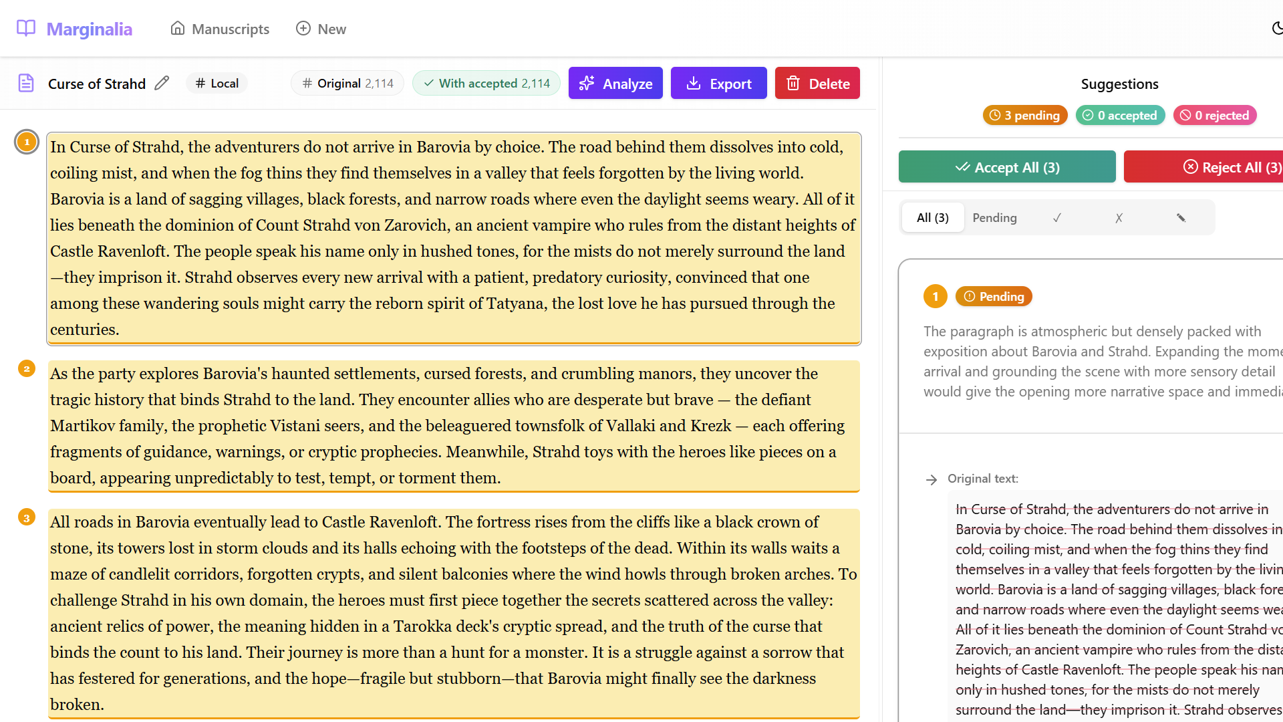
Task: Click suggestion marker 2 beside paragraph
Action: click(x=27, y=368)
